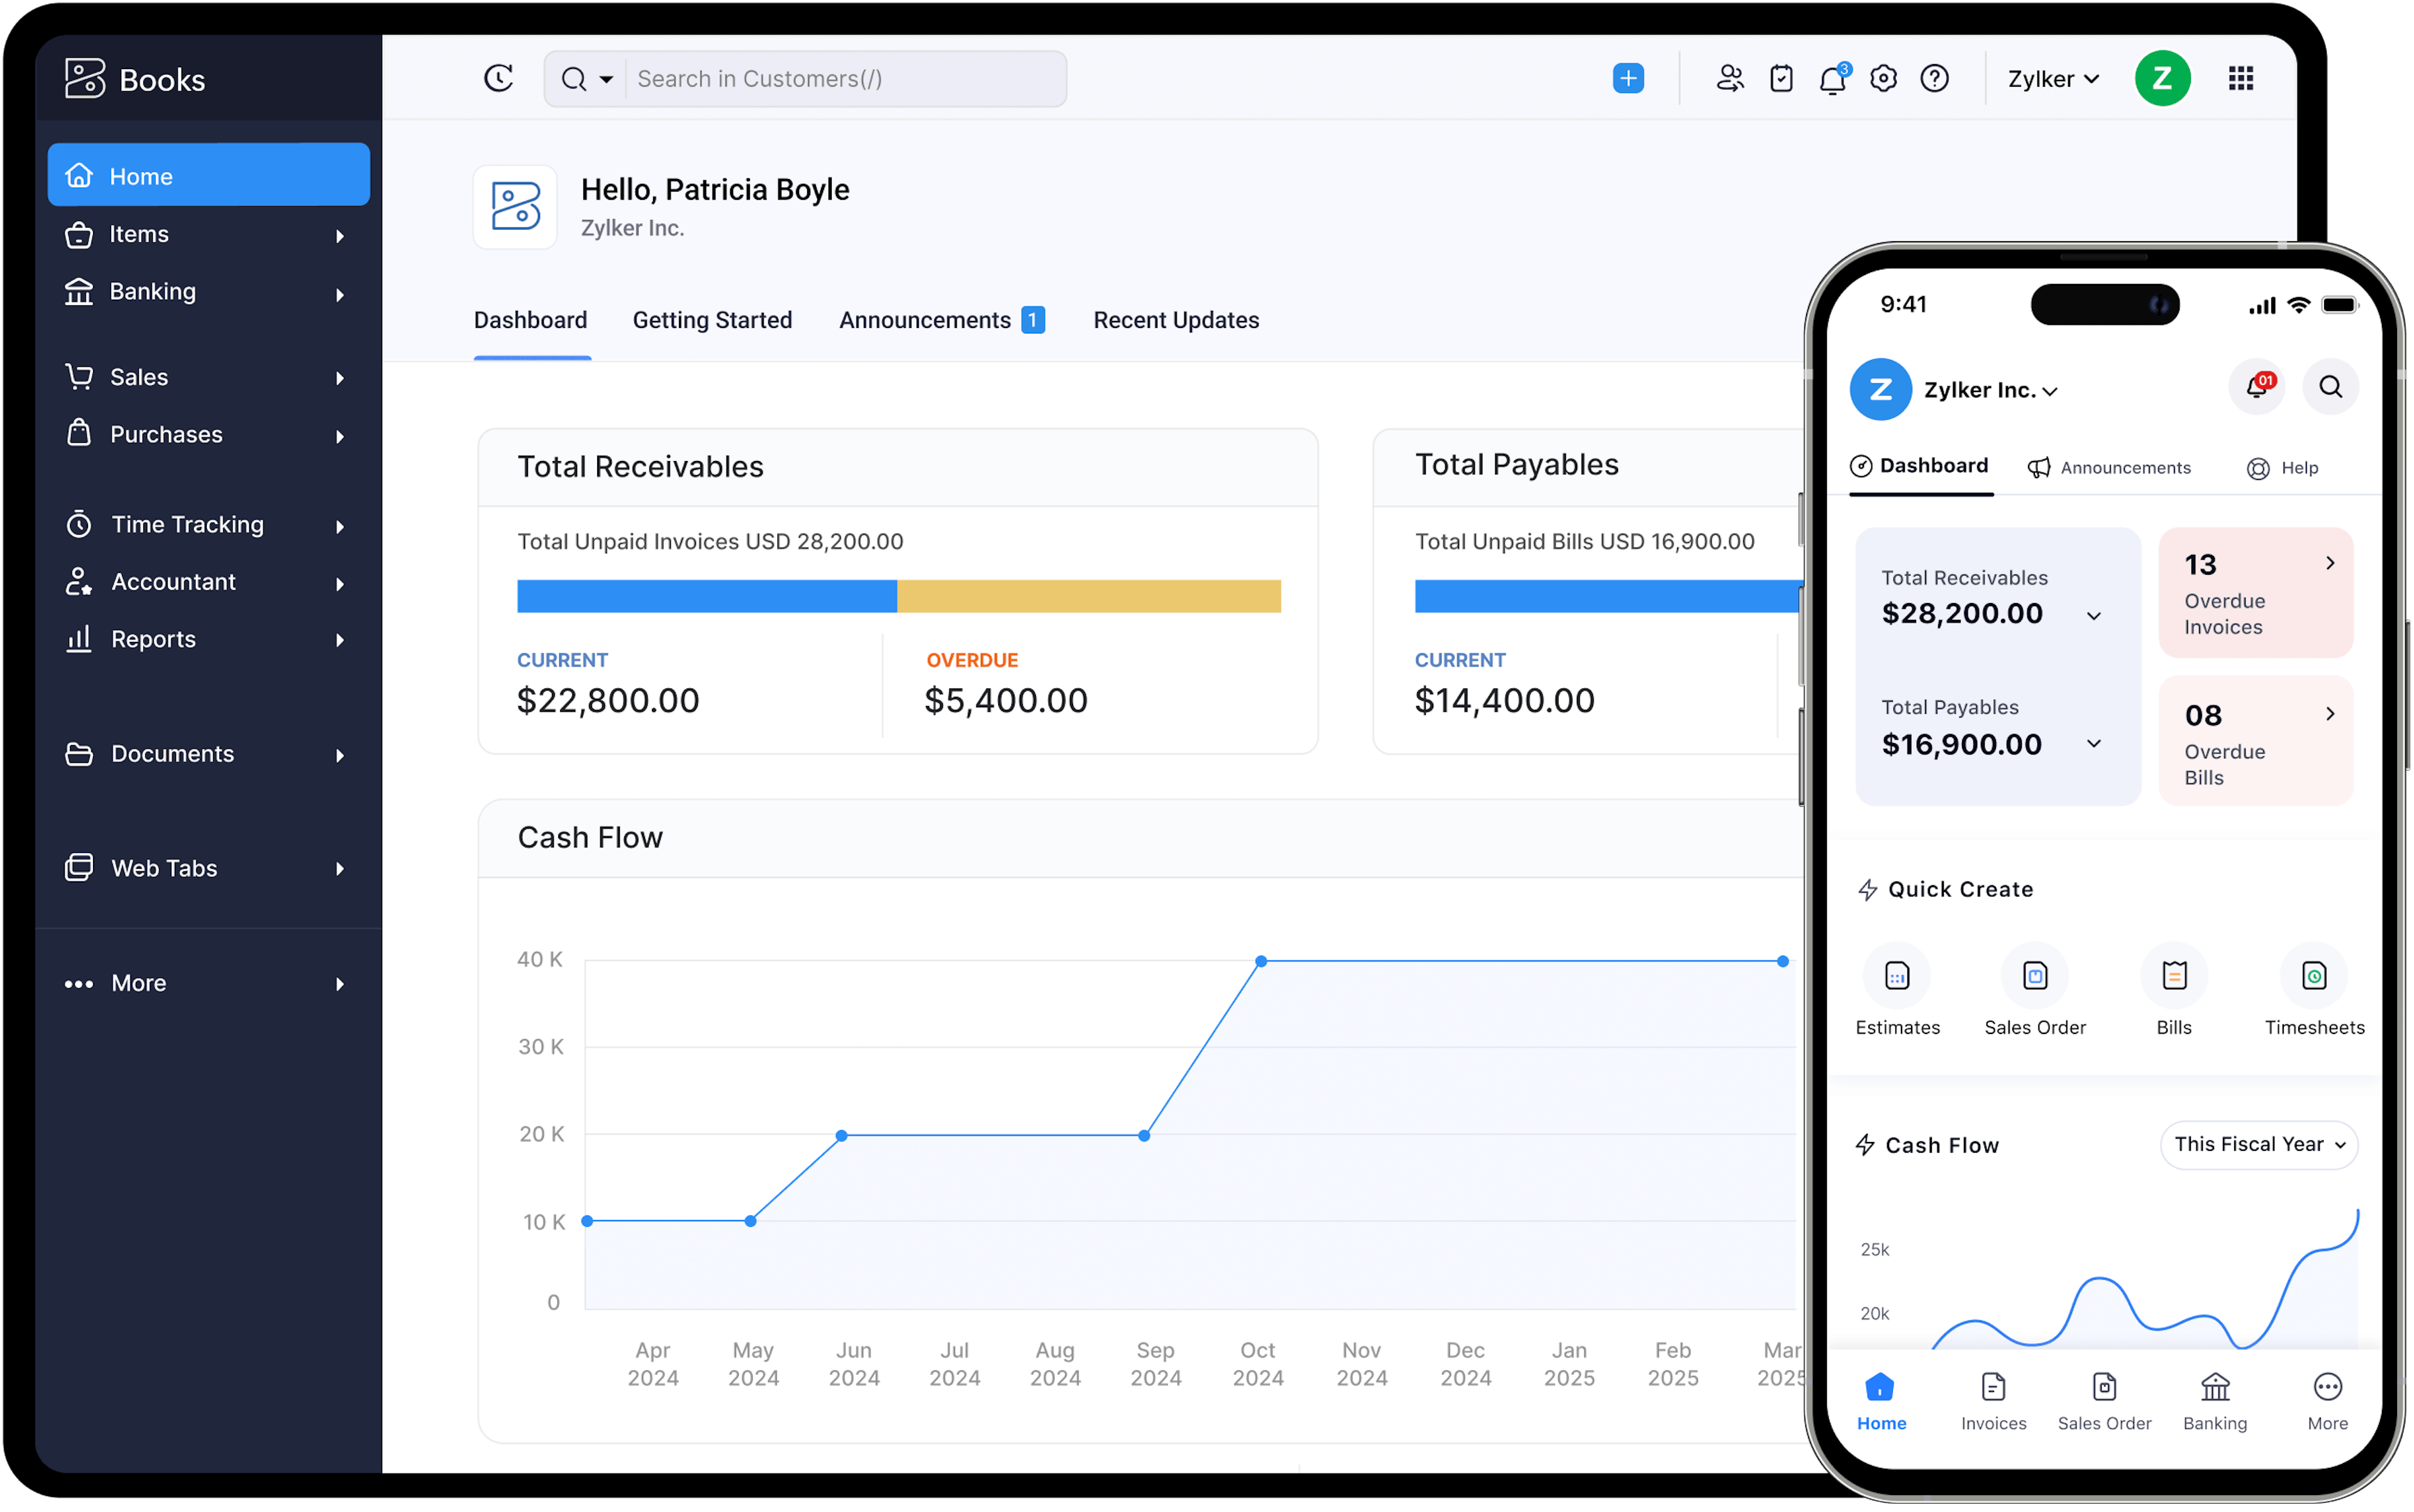
Task: Tap the Estimates quick create icon
Action: (1897, 975)
